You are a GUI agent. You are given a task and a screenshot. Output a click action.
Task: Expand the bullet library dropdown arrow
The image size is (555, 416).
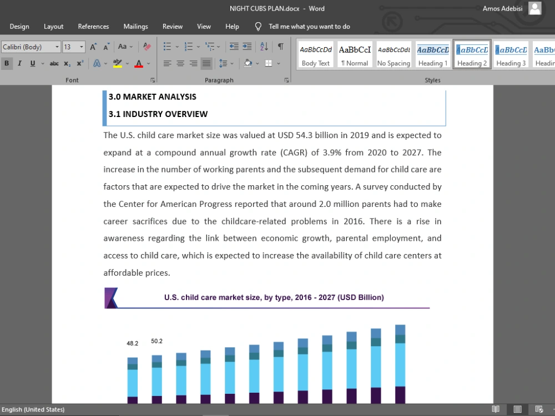177,47
